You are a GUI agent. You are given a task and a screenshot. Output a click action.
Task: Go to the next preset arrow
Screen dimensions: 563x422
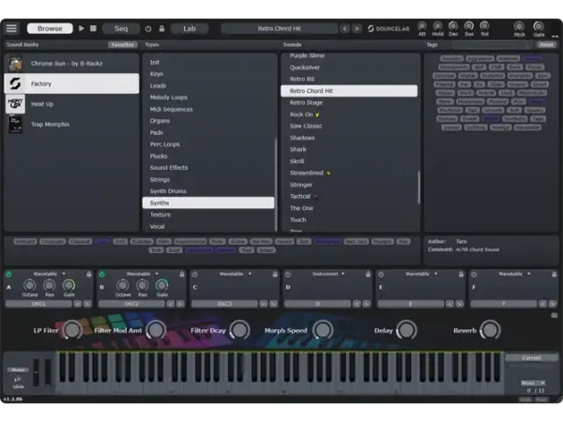pos(357,28)
